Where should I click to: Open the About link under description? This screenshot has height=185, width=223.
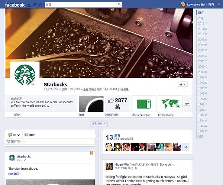coord(17,115)
